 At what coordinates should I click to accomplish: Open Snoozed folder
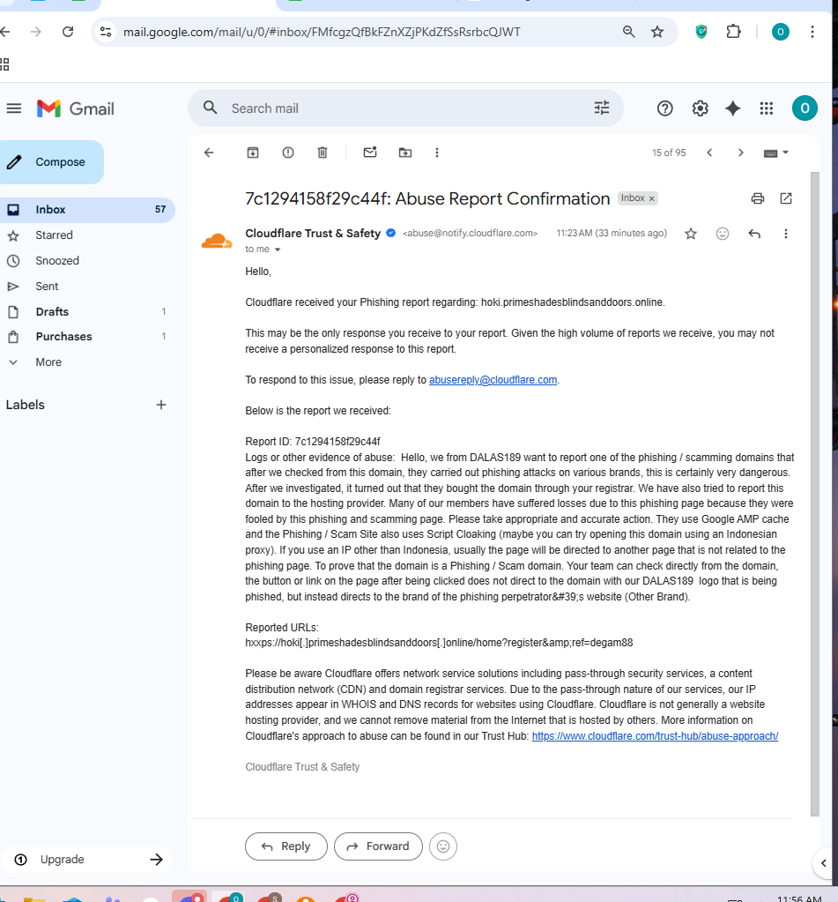tap(86, 261)
